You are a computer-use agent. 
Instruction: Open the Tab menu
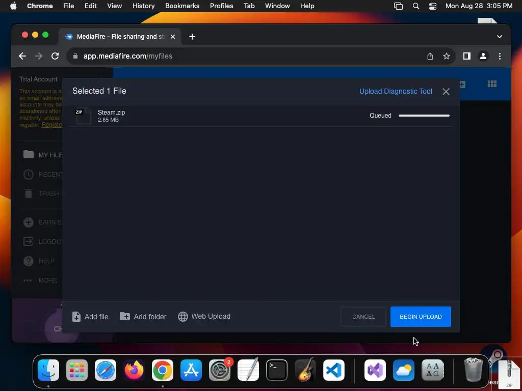249,6
